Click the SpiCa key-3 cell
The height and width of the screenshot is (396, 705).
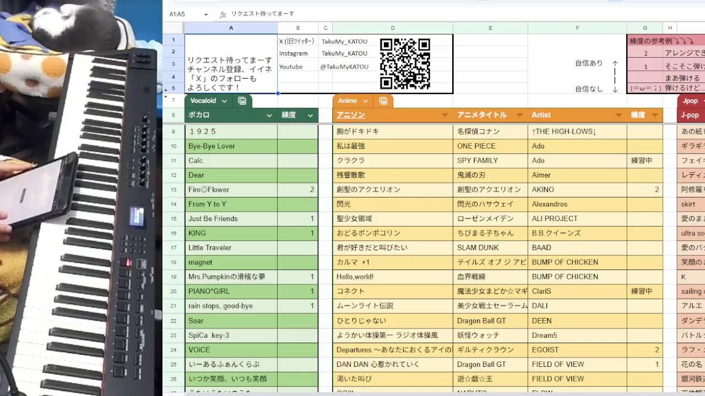231,335
